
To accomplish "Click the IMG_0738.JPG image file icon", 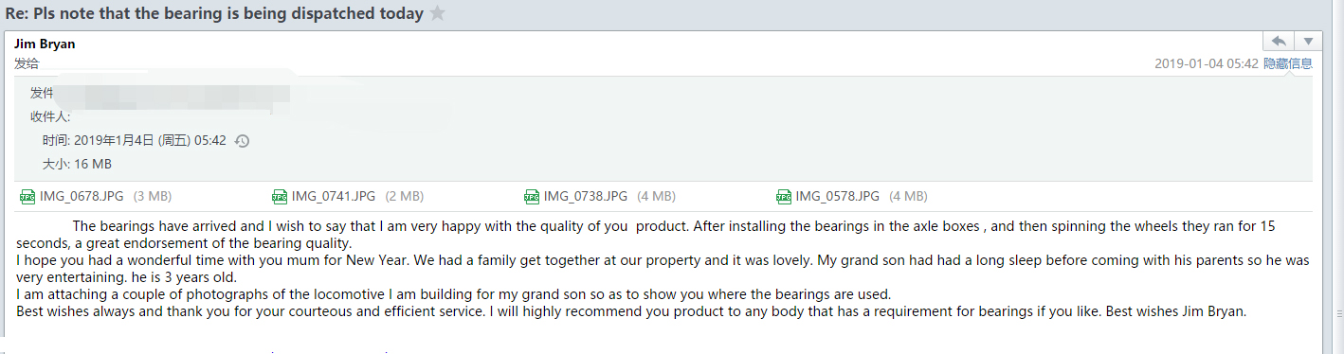I will pyautogui.click(x=532, y=197).
